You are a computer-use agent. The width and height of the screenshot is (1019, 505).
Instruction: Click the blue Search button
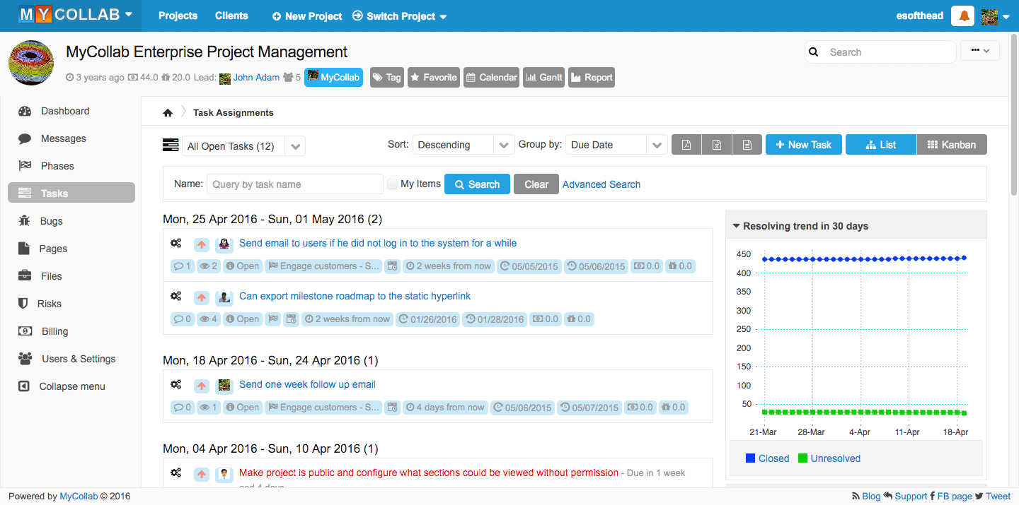(477, 184)
